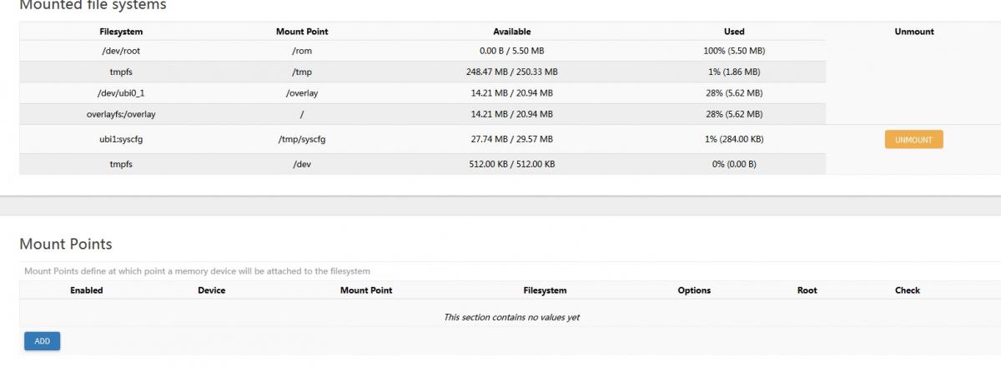This screenshot has width=1001, height=367.
Task: Click the /rom mount point cell
Action: coord(302,51)
